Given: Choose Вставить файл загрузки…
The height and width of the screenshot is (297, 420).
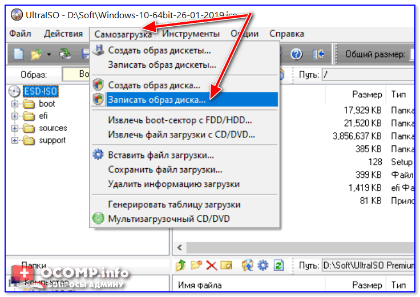Looking at the screenshot, I should (x=184, y=155).
